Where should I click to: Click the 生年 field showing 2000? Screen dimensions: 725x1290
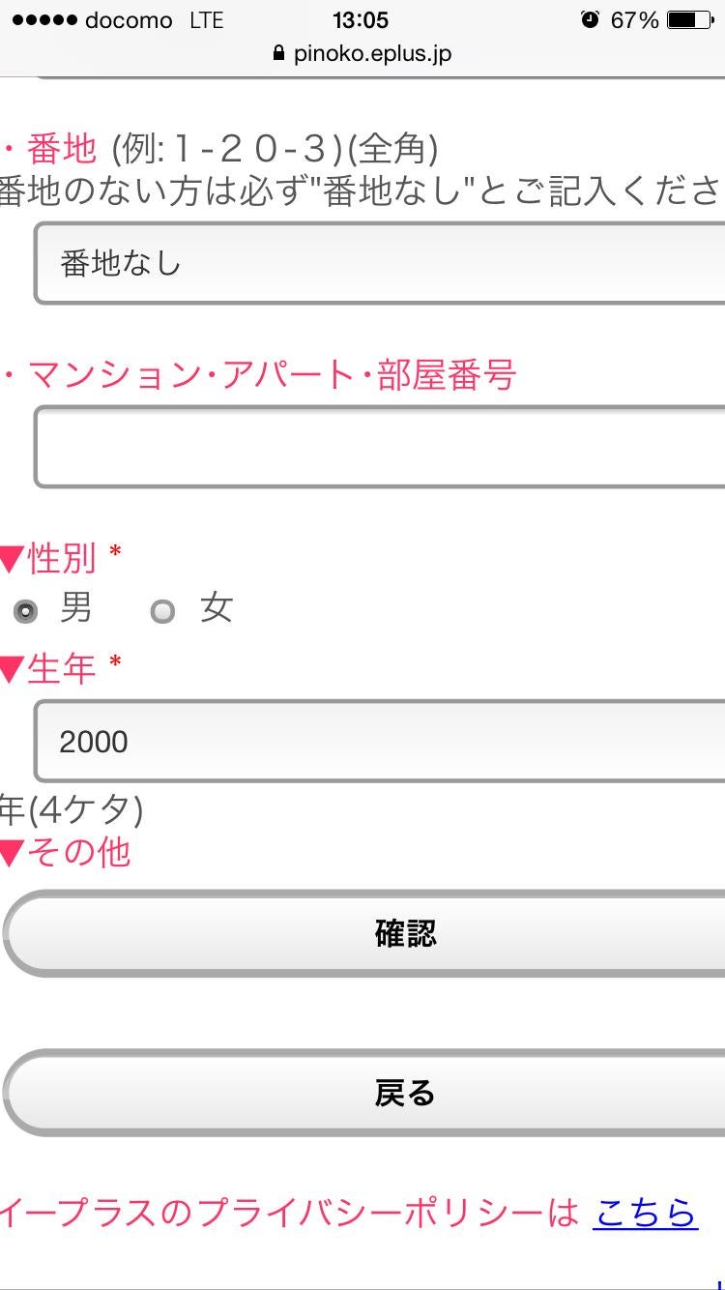coord(380,742)
